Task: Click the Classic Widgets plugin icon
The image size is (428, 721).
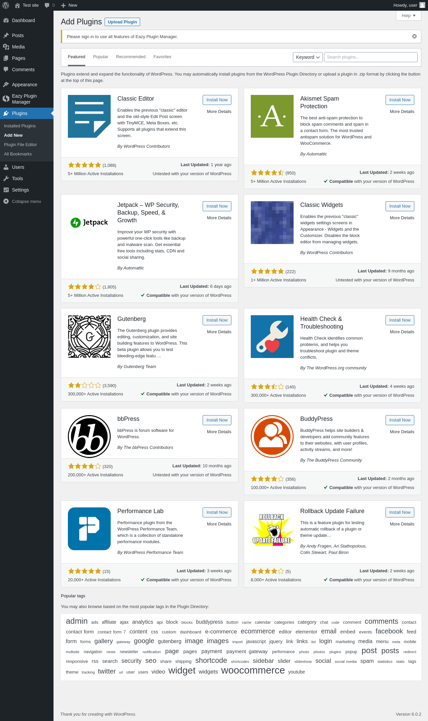Action: click(x=272, y=223)
